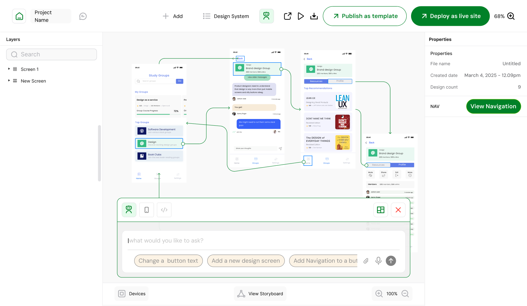527x306 pixels.
Task: Close the AI chat panel
Action: point(398,210)
